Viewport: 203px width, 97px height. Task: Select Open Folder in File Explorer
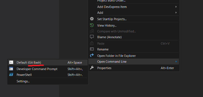click(x=134, y=56)
